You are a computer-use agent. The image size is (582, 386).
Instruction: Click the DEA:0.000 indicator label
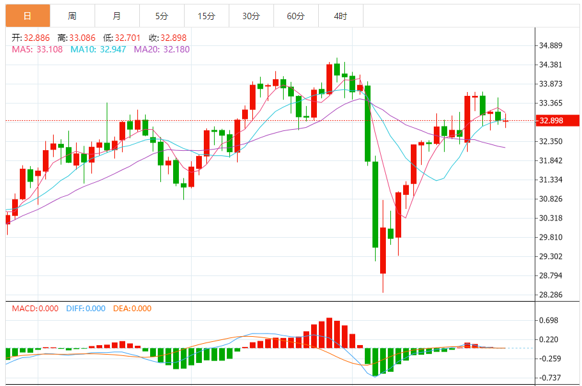(x=132, y=309)
